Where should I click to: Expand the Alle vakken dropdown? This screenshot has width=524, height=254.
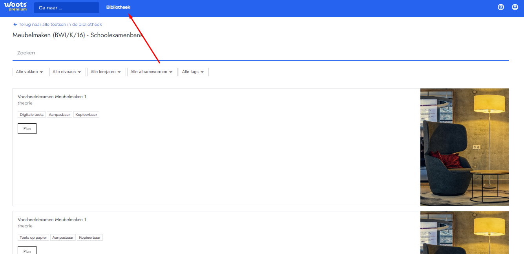click(x=30, y=72)
